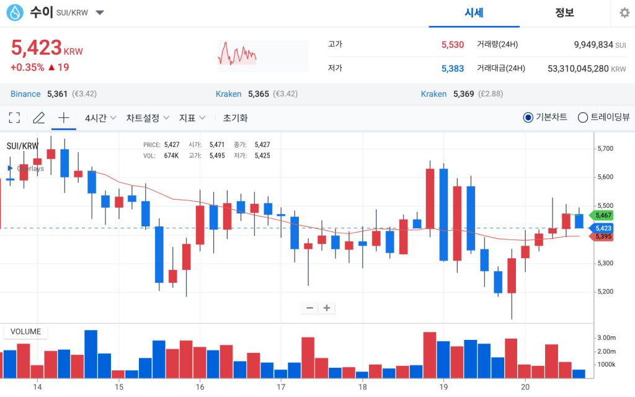
Task: Zoom in chart with plus button
Action: (x=327, y=308)
